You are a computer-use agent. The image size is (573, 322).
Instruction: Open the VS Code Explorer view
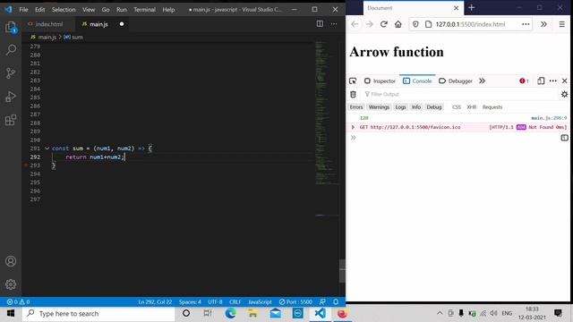[x=11, y=27]
